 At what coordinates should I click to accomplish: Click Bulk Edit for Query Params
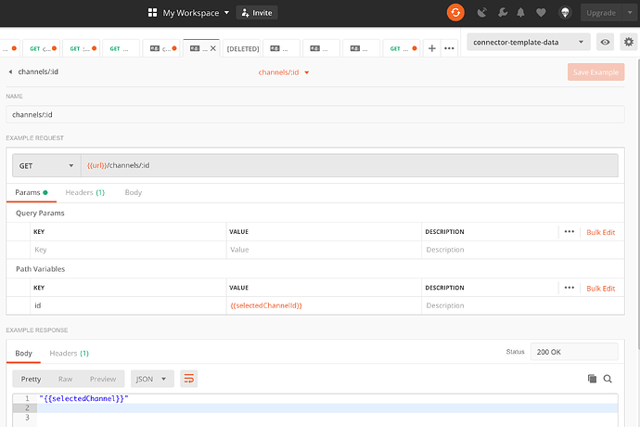pos(601,232)
